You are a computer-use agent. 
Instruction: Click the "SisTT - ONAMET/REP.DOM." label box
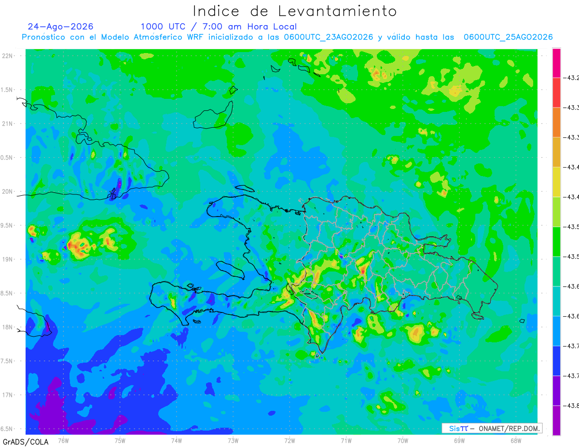tap(492, 428)
